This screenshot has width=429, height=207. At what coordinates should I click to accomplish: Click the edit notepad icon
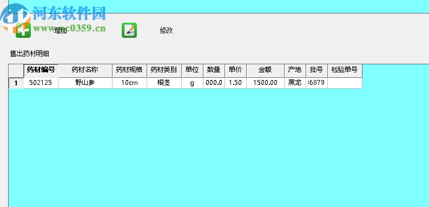pos(129,30)
